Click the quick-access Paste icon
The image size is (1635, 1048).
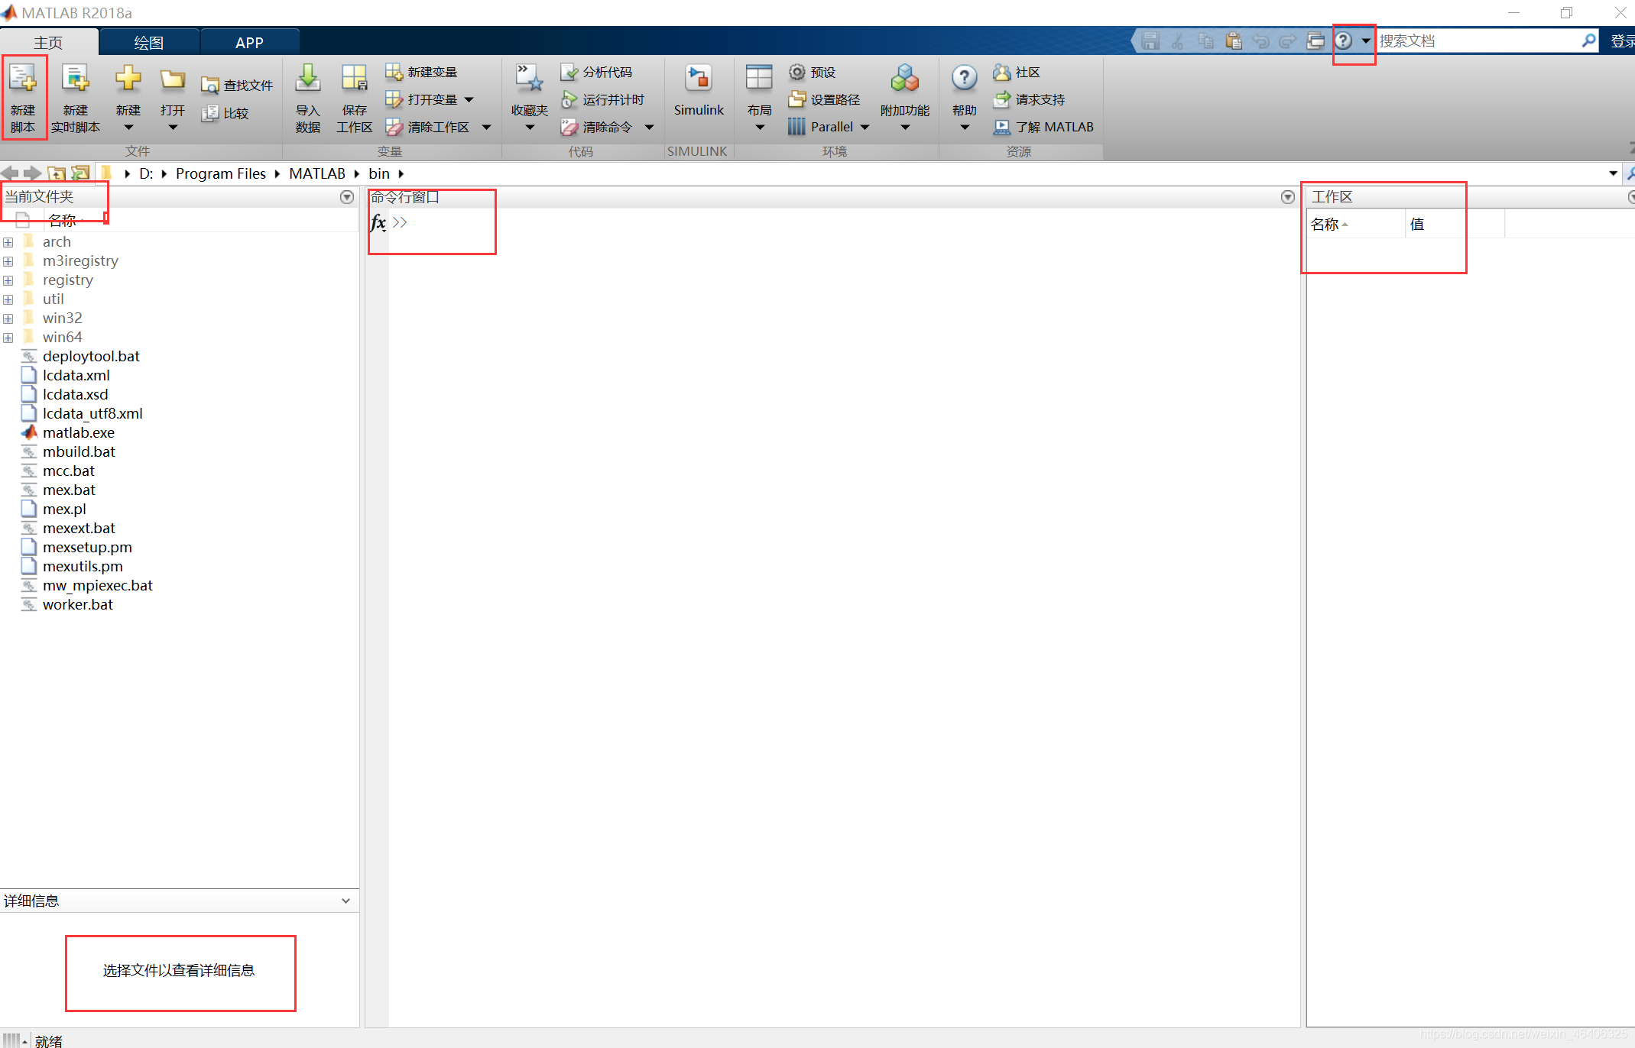pyautogui.click(x=1233, y=40)
